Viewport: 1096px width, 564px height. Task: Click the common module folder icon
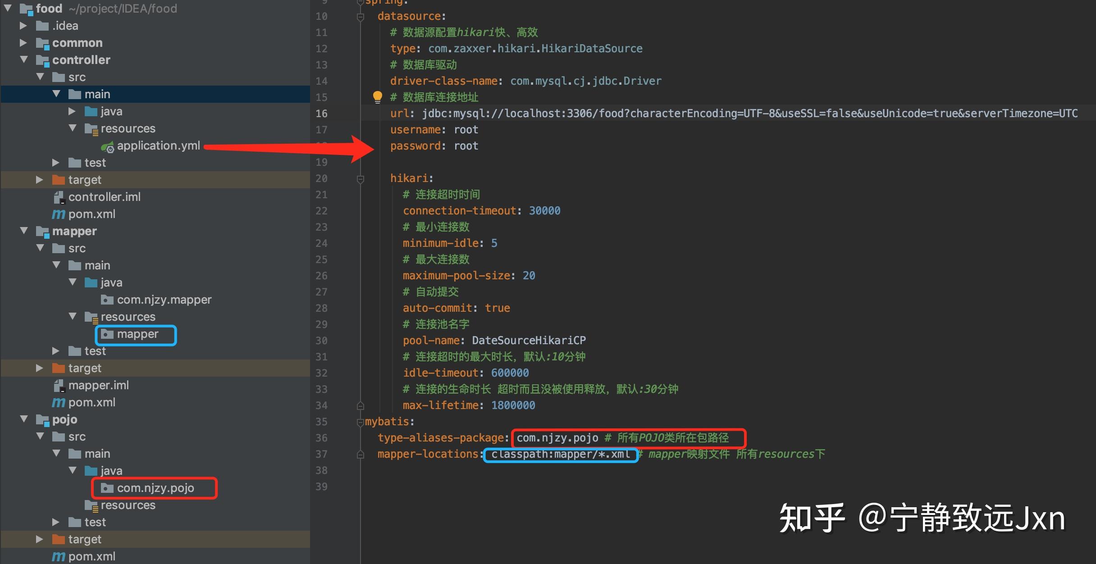[42, 43]
